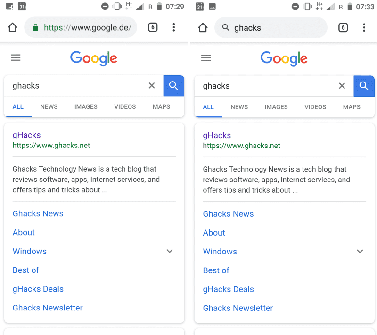Switch to NEWS tab on left page
Viewport: 377px width, 335px height.
(x=49, y=107)
